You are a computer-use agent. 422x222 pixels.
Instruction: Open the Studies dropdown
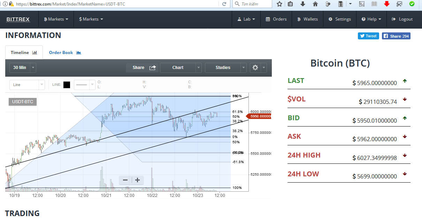tap(225, 68)
